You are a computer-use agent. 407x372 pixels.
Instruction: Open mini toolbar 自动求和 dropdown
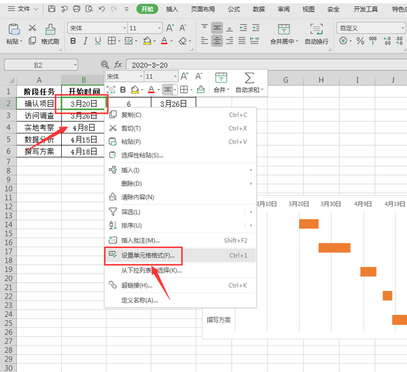[262, 90]
